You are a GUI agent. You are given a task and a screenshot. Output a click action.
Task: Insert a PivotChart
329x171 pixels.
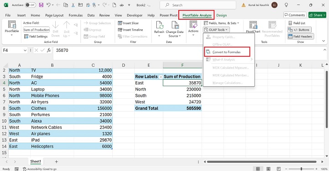coord(253,27)
